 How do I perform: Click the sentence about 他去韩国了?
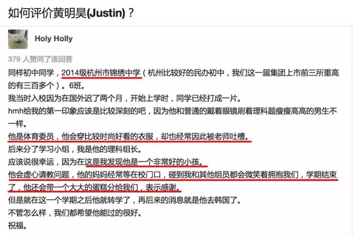coord(125,200)
